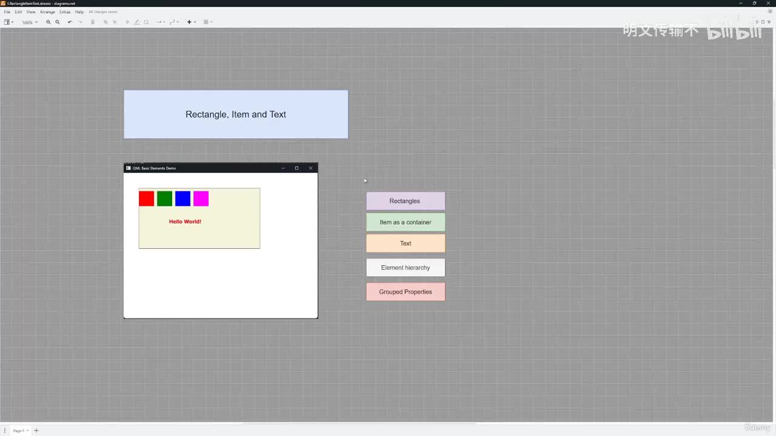Open the View menu
This screenshot has height=436, width=776.
click(x=31, y=12)
